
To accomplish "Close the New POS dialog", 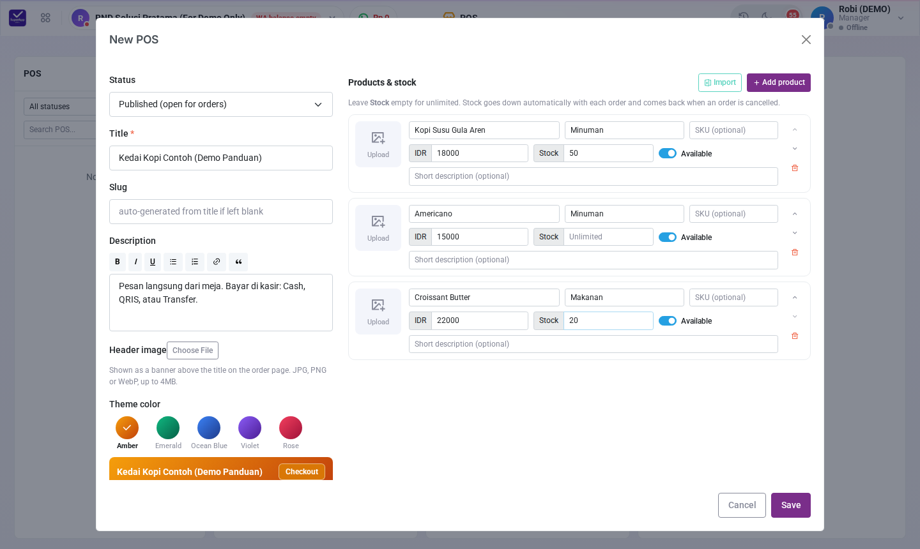I will point(806,40).
